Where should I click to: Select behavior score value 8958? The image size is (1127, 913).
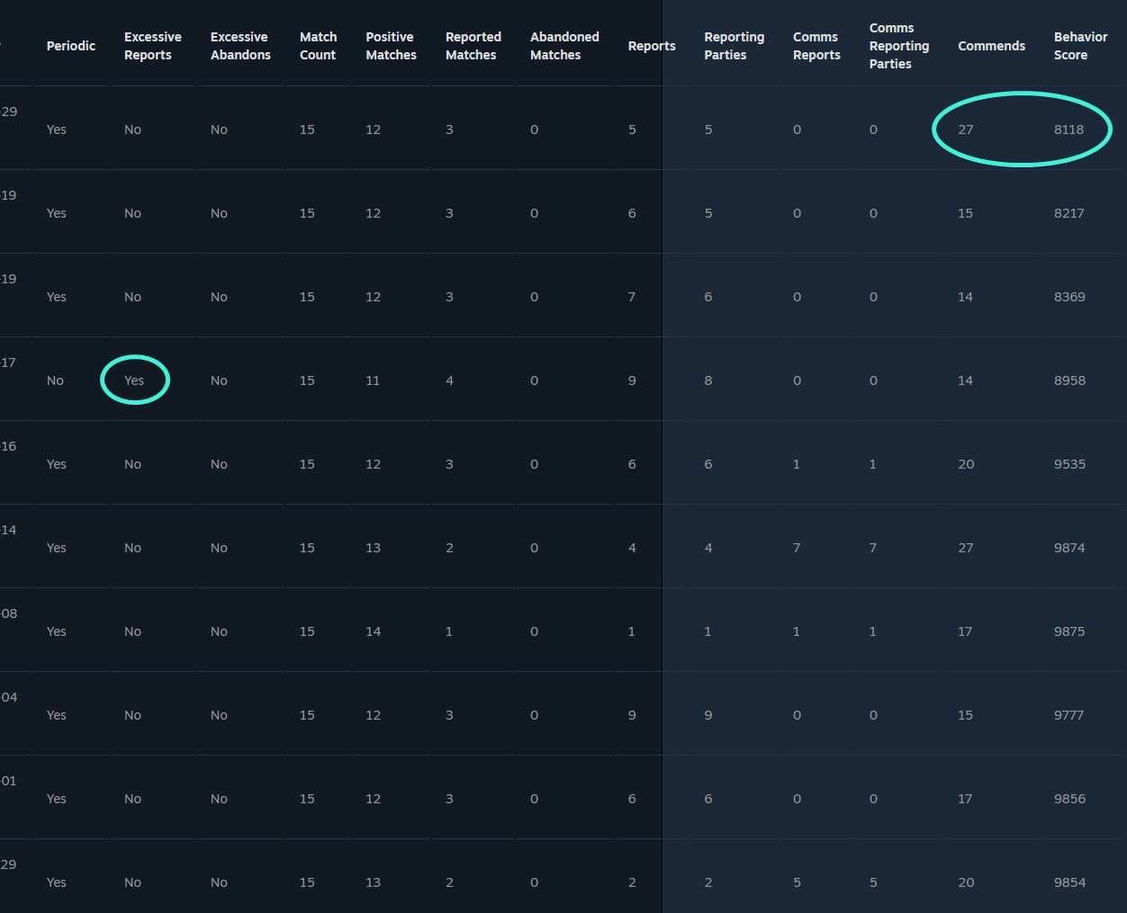pos(1069,380)
